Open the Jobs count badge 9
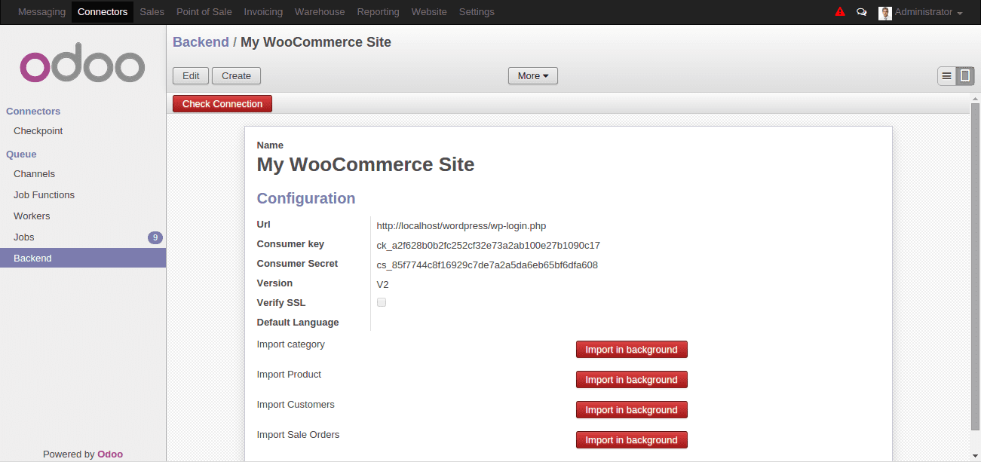 pos(155,237)
